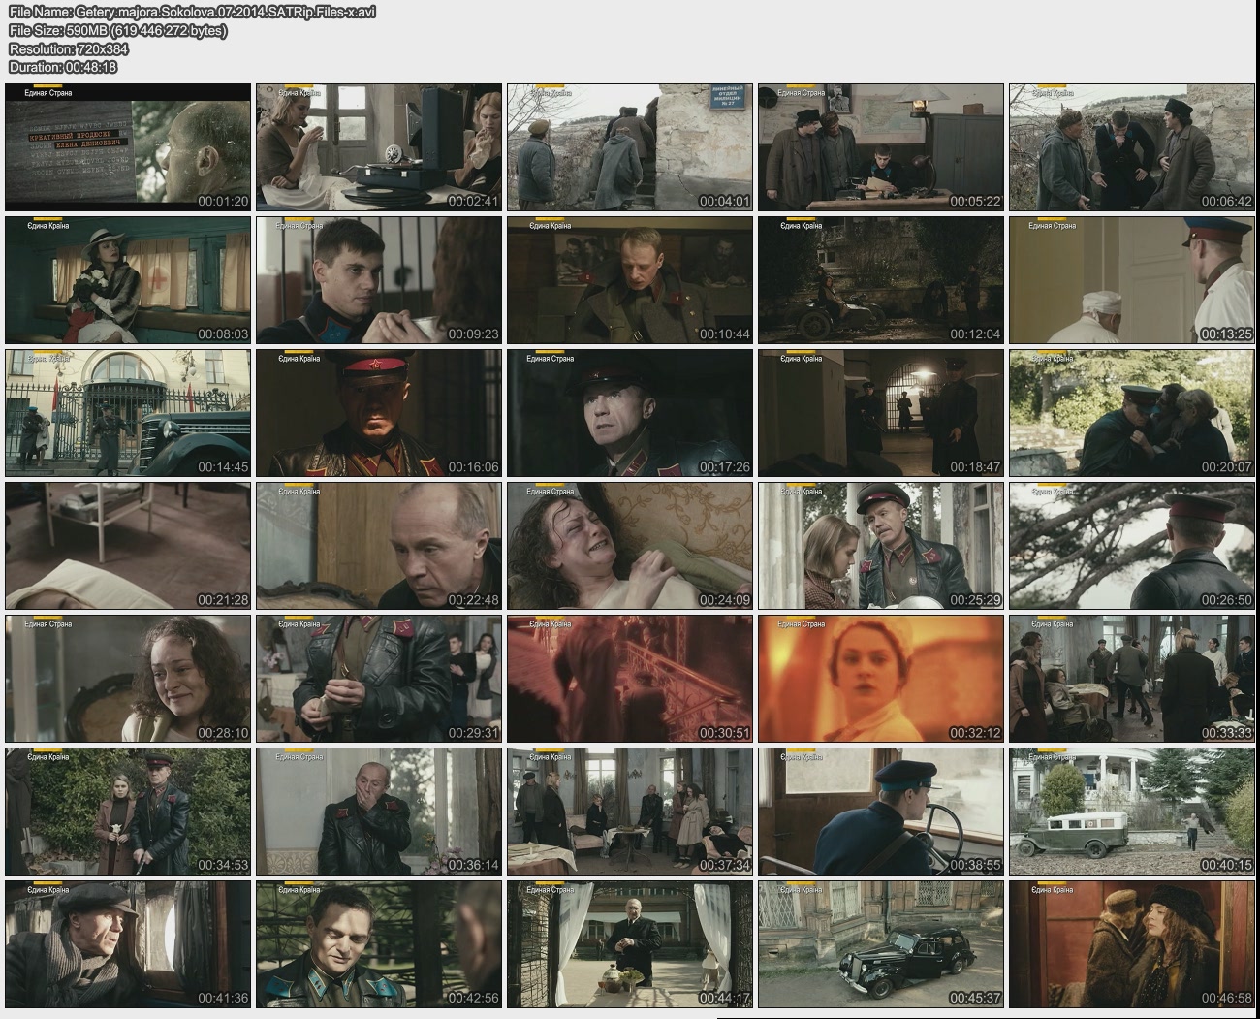The width and height of the screenshot is (1260, 1019).
Task: Click the black car thumbnail at 00:45:37
Action: [880, 944]
